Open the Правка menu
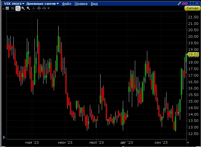This screenshot has height=147, width=201. 81,4
